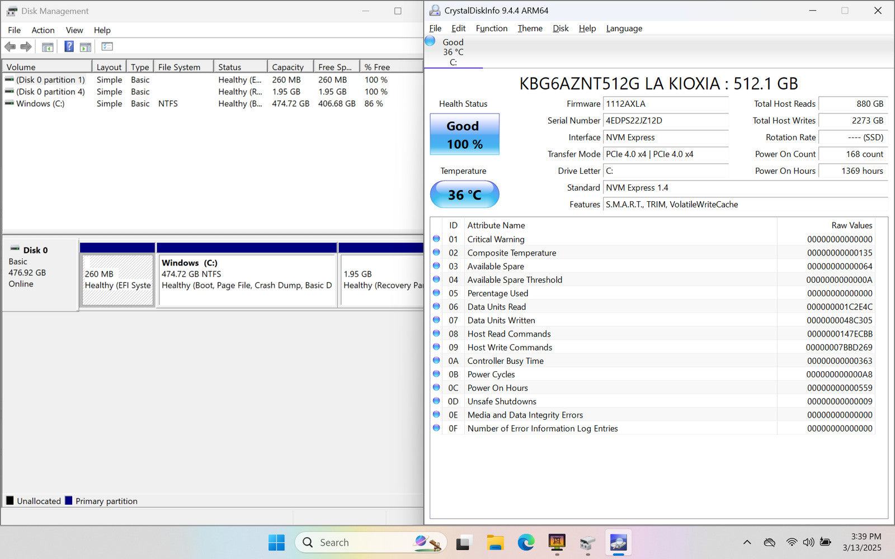
Task: Select drive icon of Disk 0 partition 1
Action: pyautogui.click(x=10, y=79)
